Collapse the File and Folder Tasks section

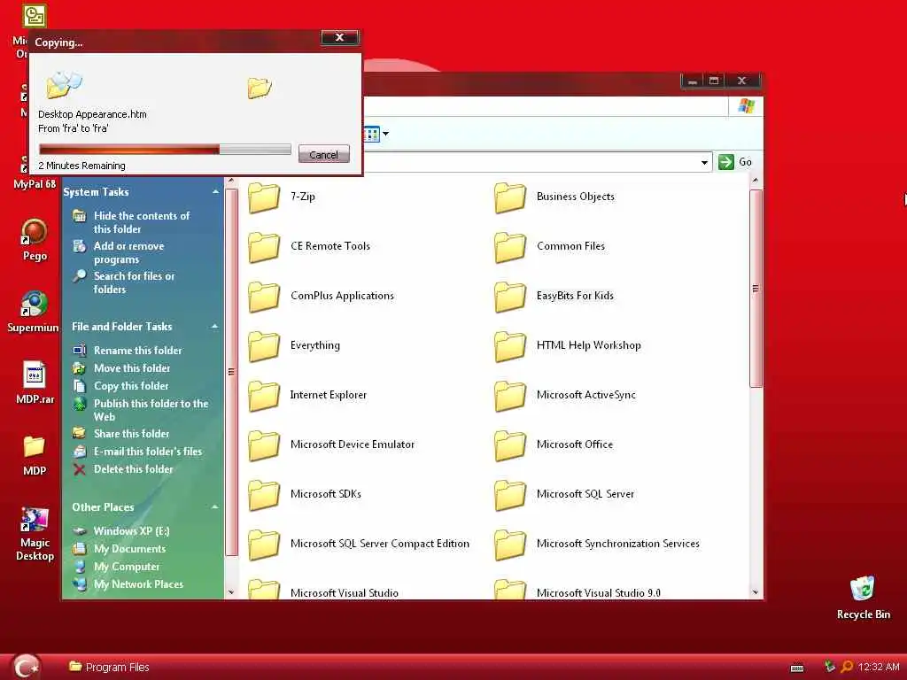(215, 327)
